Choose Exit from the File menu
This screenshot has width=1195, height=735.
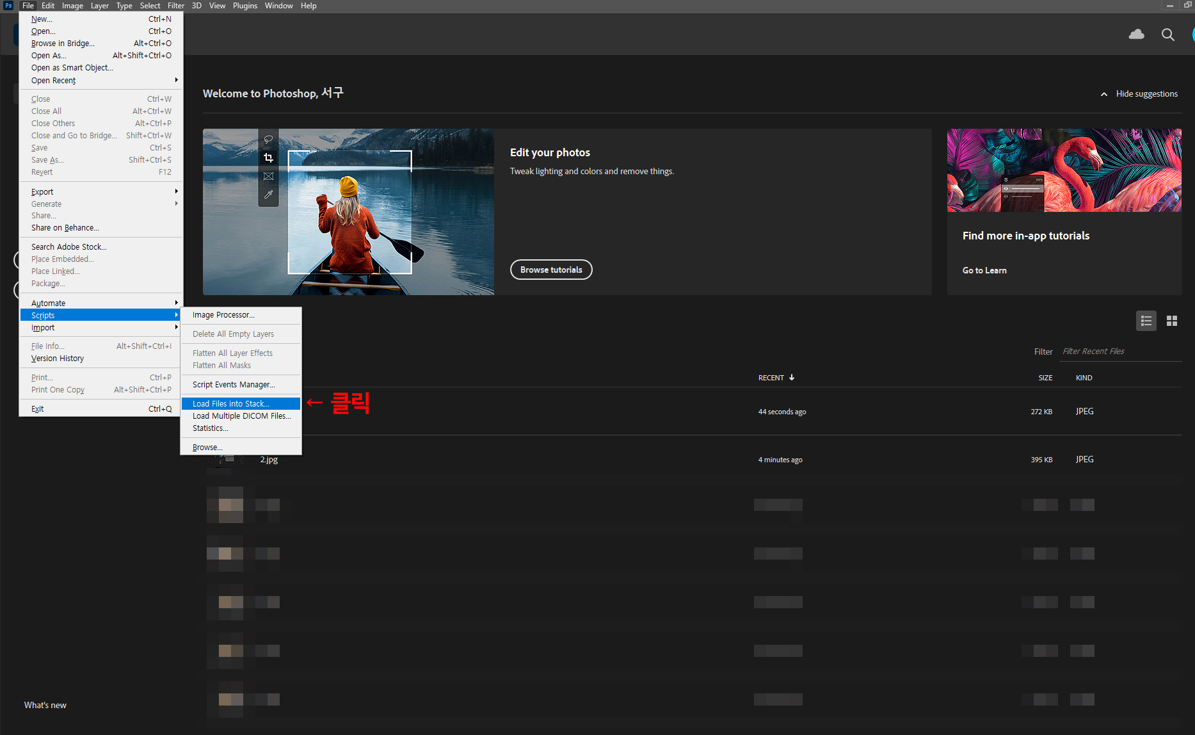point(101,409)
